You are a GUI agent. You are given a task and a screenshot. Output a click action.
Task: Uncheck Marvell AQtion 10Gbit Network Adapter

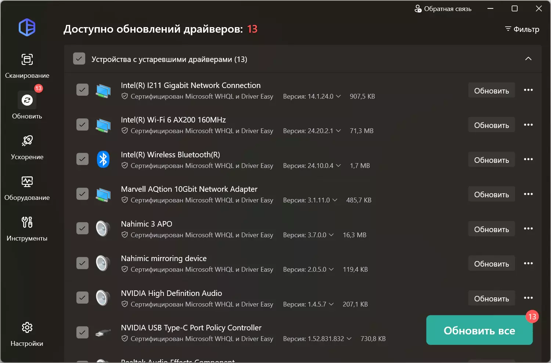click(82, 194)
